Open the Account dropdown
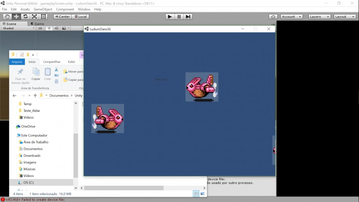 [291, 17]
